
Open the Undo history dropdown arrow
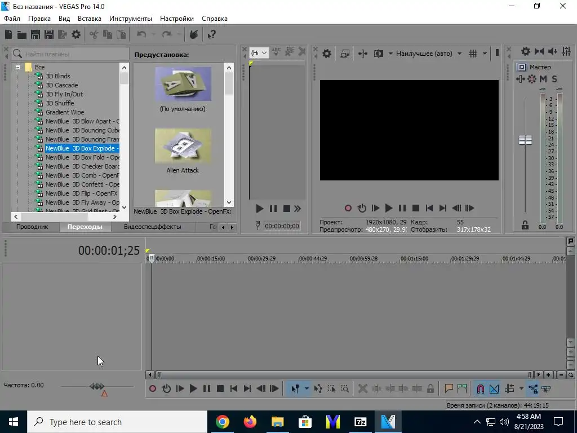tap(153, 34)
